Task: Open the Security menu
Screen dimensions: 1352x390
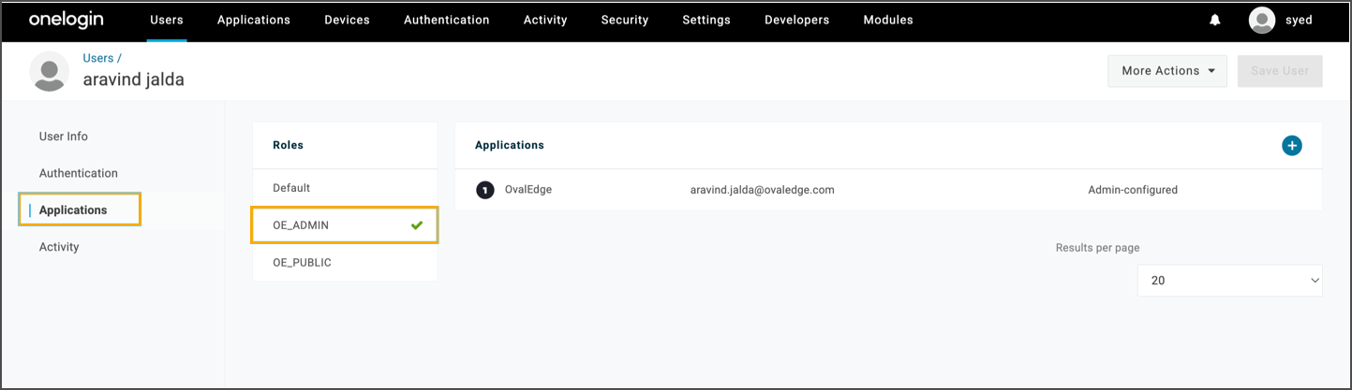Action: tap(624, 21)
